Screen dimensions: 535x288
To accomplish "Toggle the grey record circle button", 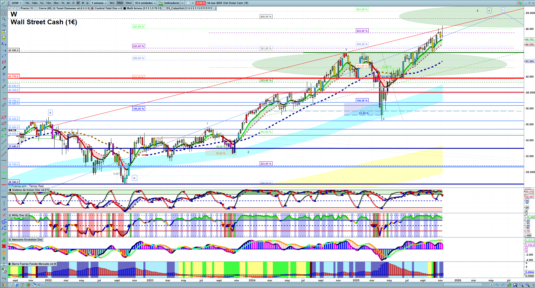I will [193, 3].
